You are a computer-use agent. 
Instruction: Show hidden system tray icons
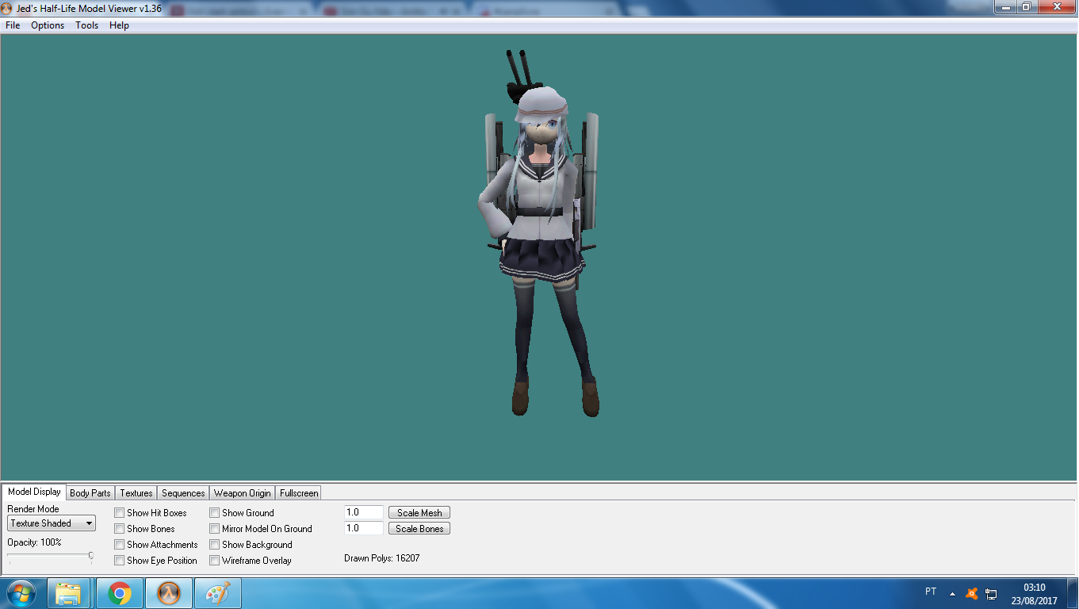pos(952,593)
